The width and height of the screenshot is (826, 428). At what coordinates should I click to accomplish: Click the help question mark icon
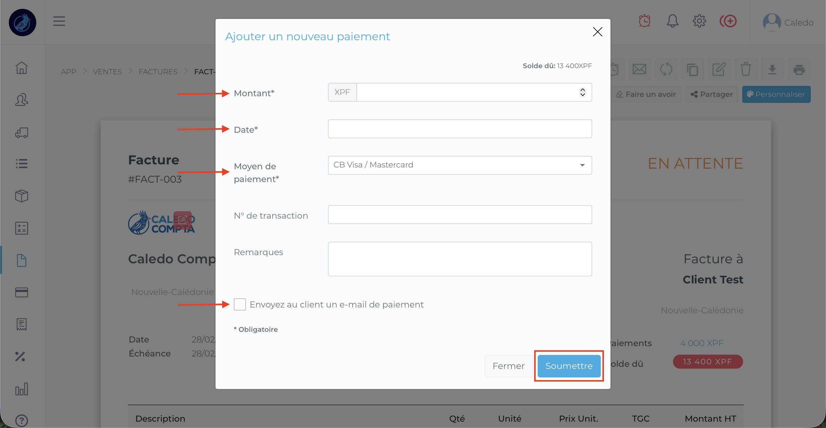tap(21, 420)
